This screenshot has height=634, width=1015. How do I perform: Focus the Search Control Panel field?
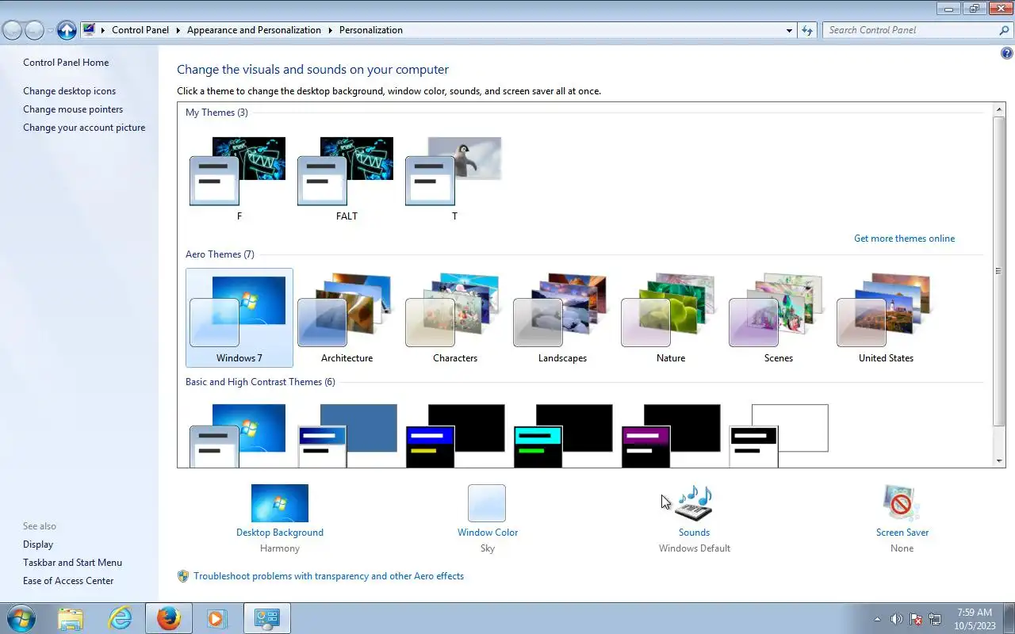click(x=910, y=30)
